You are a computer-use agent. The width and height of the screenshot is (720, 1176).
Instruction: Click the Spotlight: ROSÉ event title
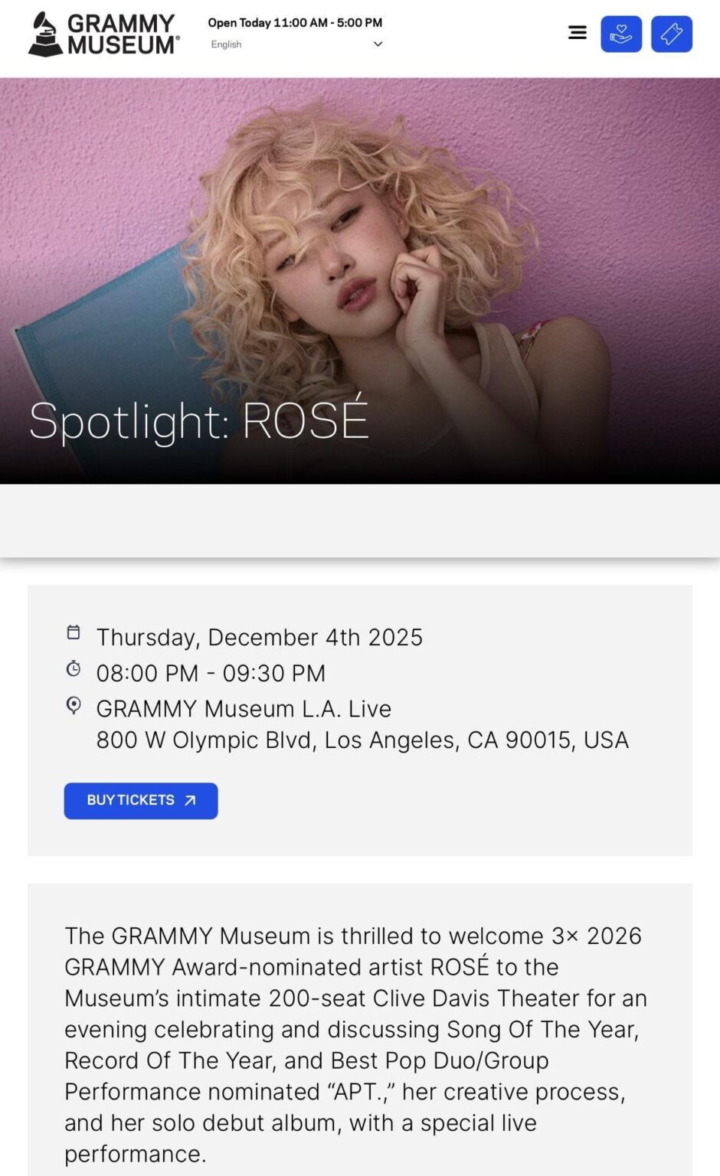pos(198,420)
